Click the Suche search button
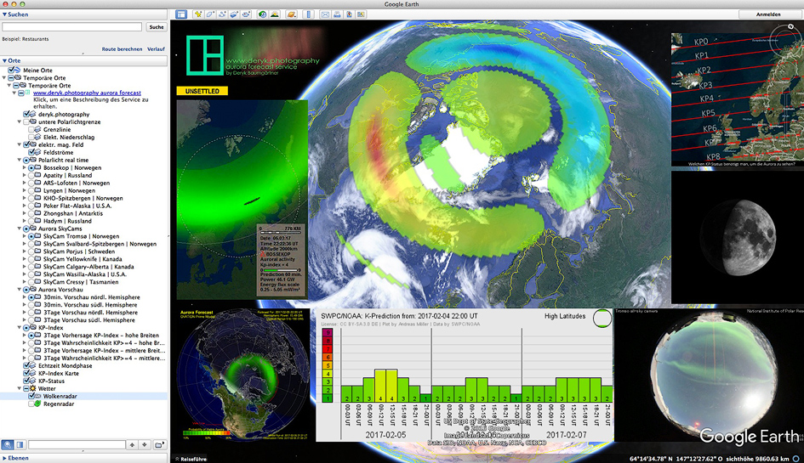 click(157, 26)
